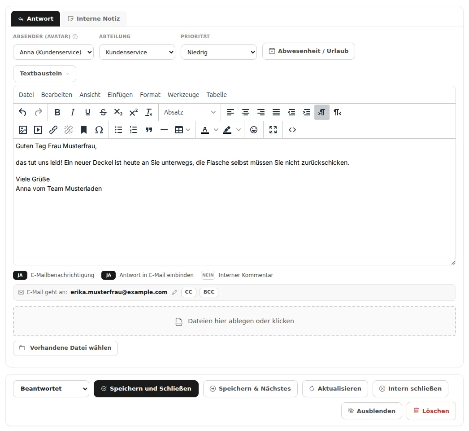Open source code view
This screenshot has width=469, height=431.
(x=292, y=130)
